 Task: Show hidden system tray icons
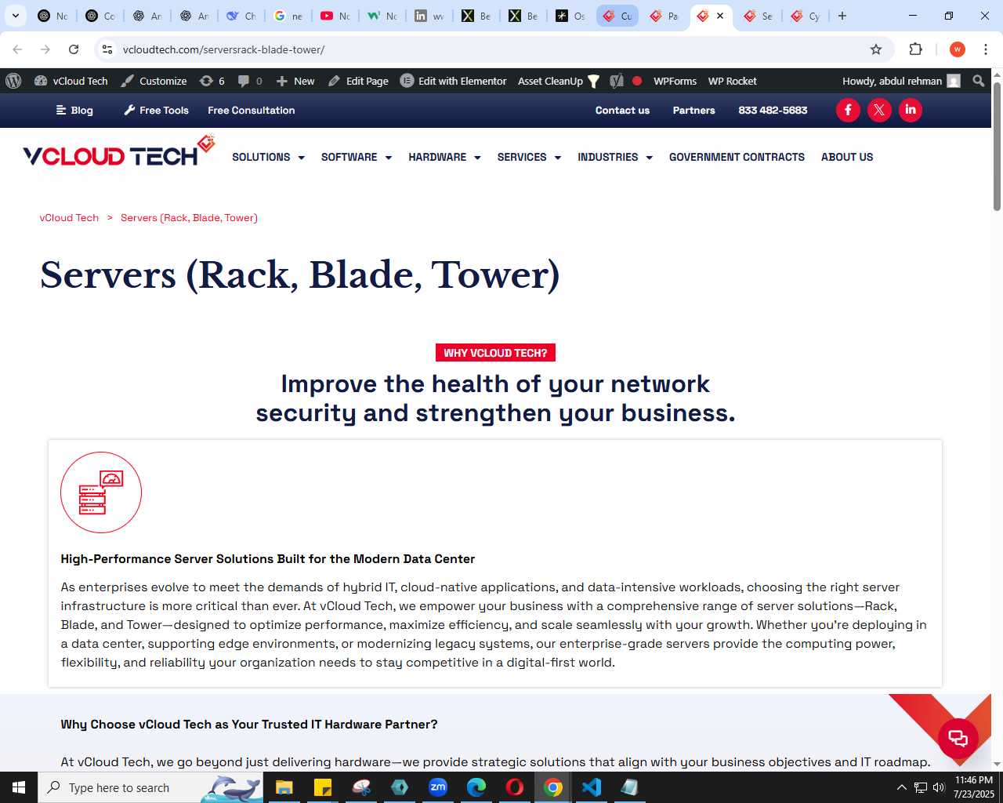pos(901,787)
